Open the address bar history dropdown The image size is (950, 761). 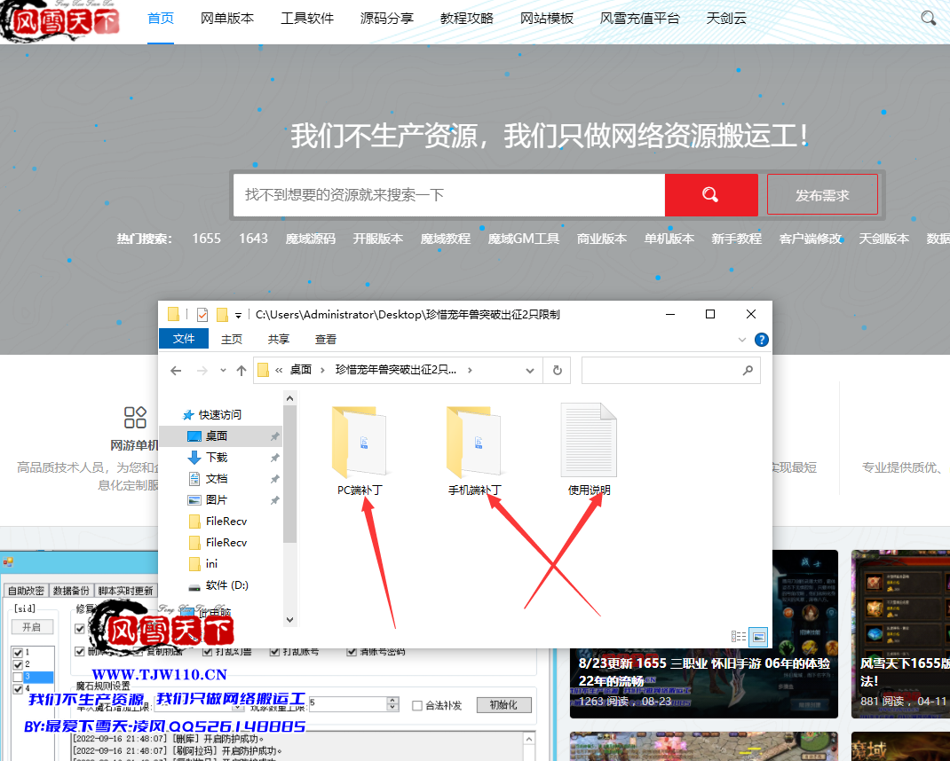529,371
